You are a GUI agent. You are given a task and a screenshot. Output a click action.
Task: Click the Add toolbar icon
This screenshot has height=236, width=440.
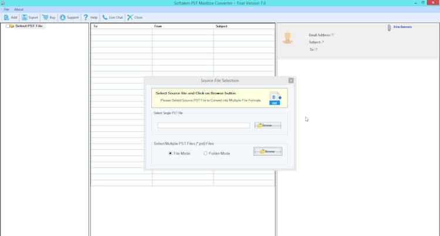pyautogui.click(x=6, y=18)
